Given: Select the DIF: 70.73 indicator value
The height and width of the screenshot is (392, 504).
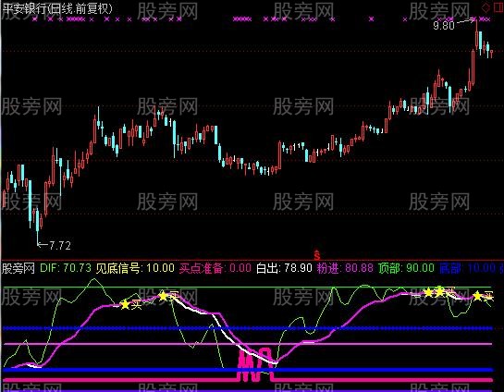Looking at the screenshot, I should click(66, 268).
